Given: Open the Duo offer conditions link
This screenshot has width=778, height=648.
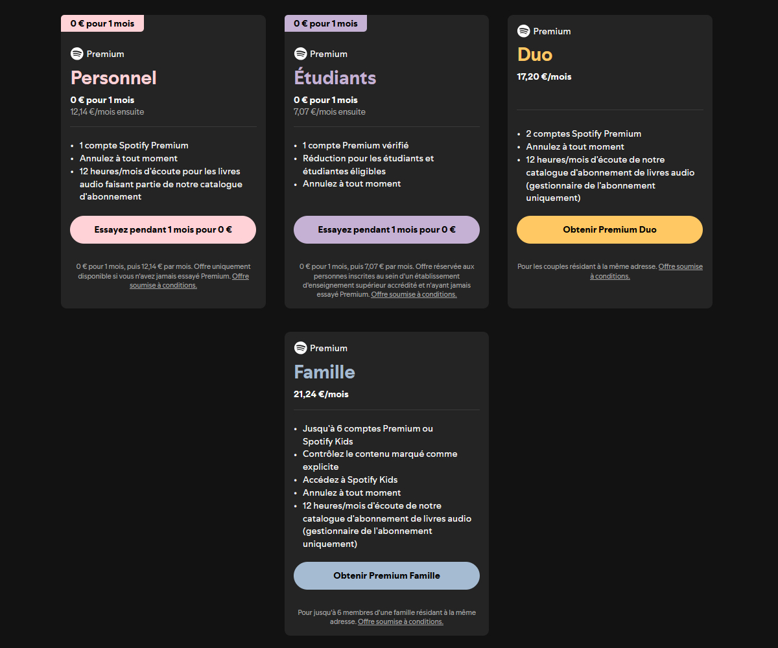Looking at the screenshot, I should [646, 271].
